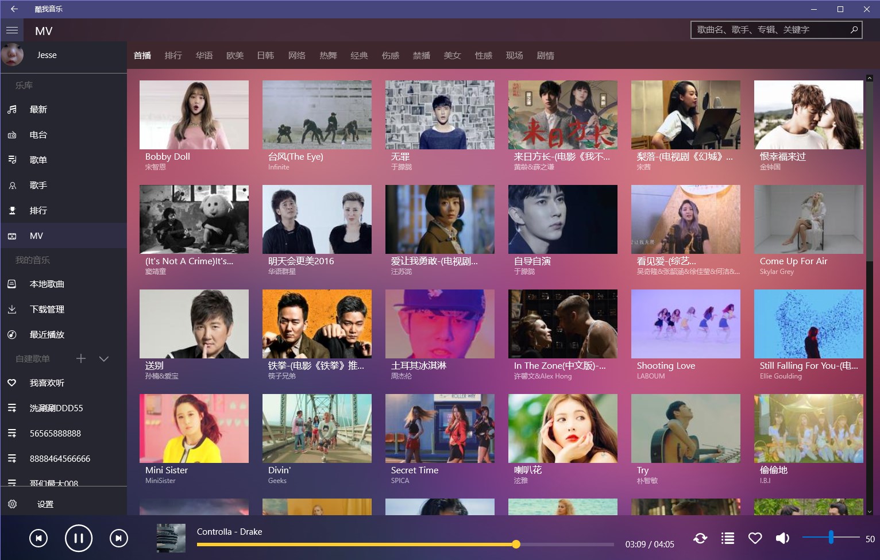
Task: Select the 首播 tab
Action: click(142, 56)
